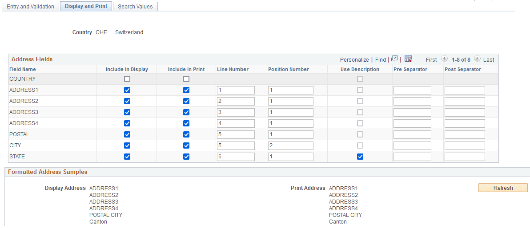Toggle Include in Print for CITY
This screenshot has width=530, height=228.
point(186,145)
